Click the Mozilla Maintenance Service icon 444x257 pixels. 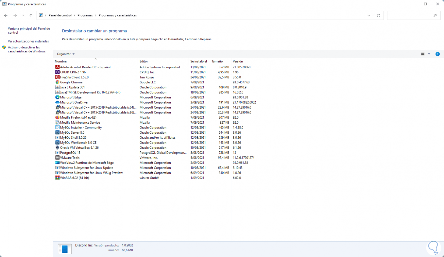[57, 122]
